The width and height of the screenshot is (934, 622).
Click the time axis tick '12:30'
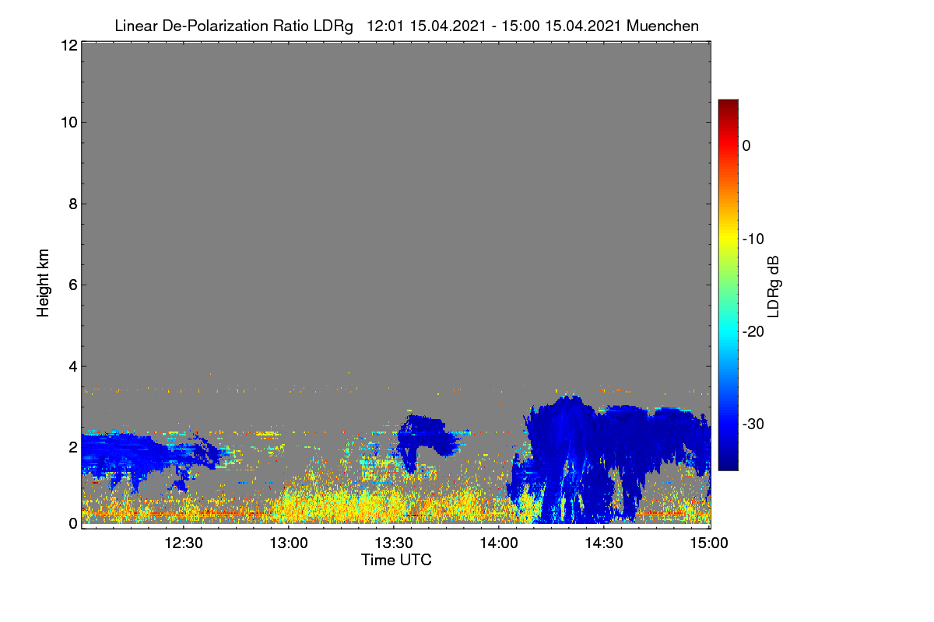(x=184, y=543)
